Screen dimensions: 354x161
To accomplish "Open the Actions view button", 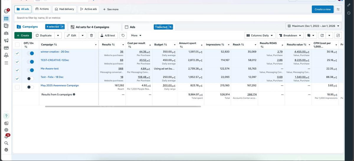I will pos(42,9).
